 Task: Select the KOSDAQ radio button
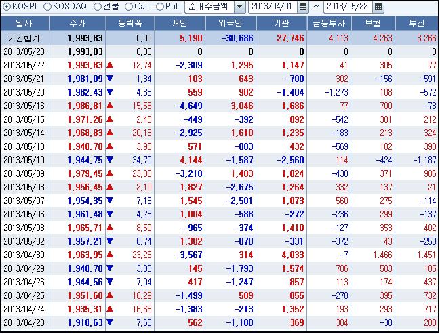click(47, 7)
